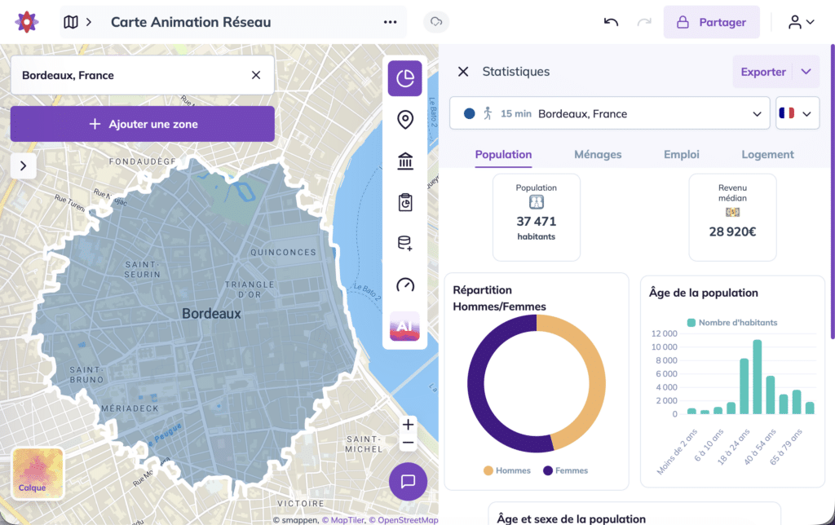Screen dimensions: 835x525
Task: Toggle the Femmes legend series
Action: pos(566,470)
